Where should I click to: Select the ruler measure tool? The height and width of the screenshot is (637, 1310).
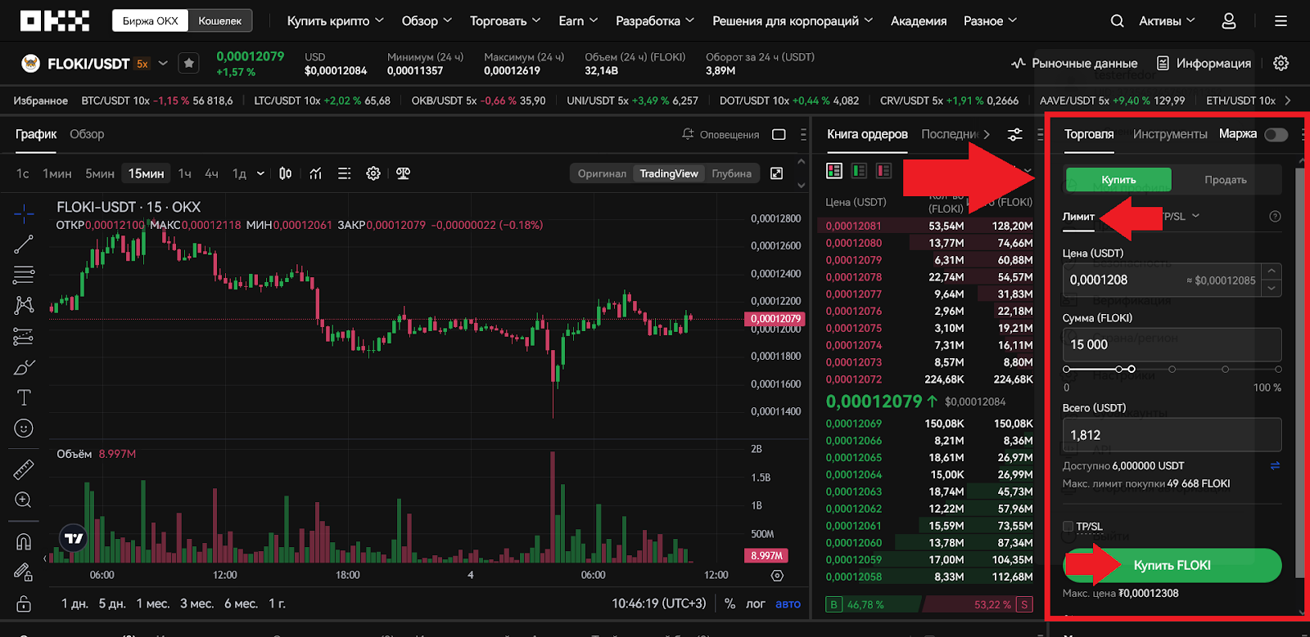point(24,469)
